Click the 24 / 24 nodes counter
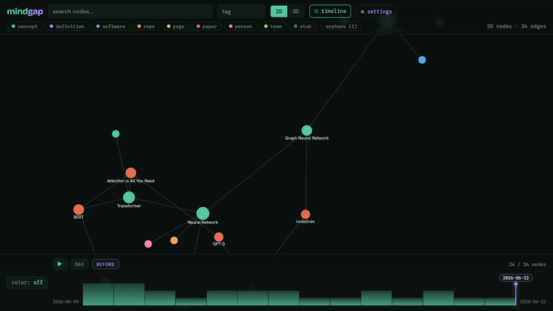The width and height of the screenshot is (553, 311). (527, 265)
